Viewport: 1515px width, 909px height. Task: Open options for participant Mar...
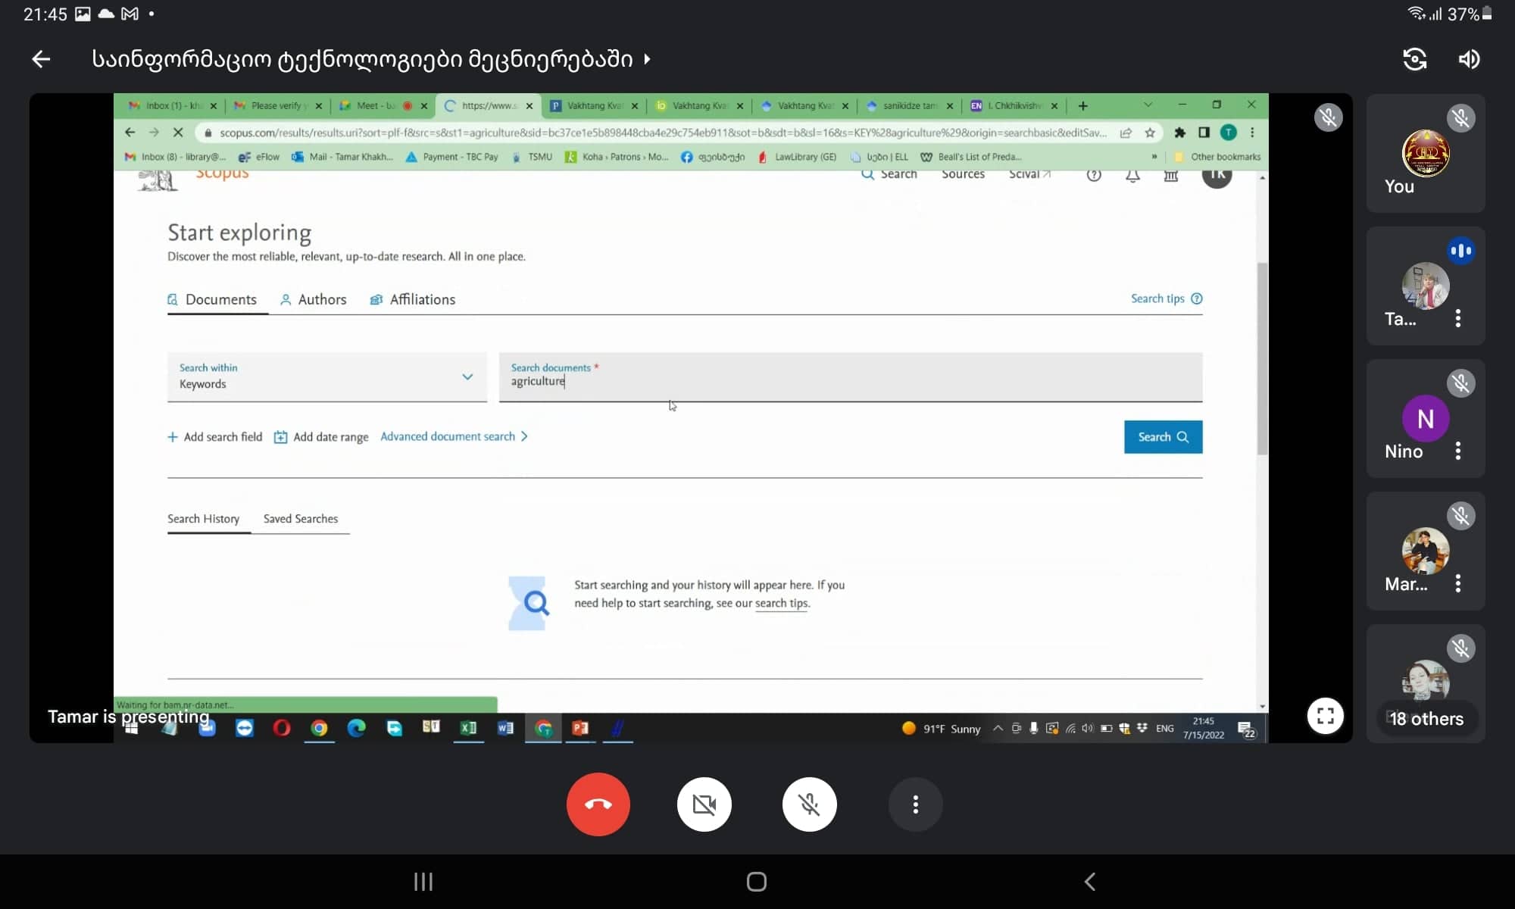(x=1458, y=583)
